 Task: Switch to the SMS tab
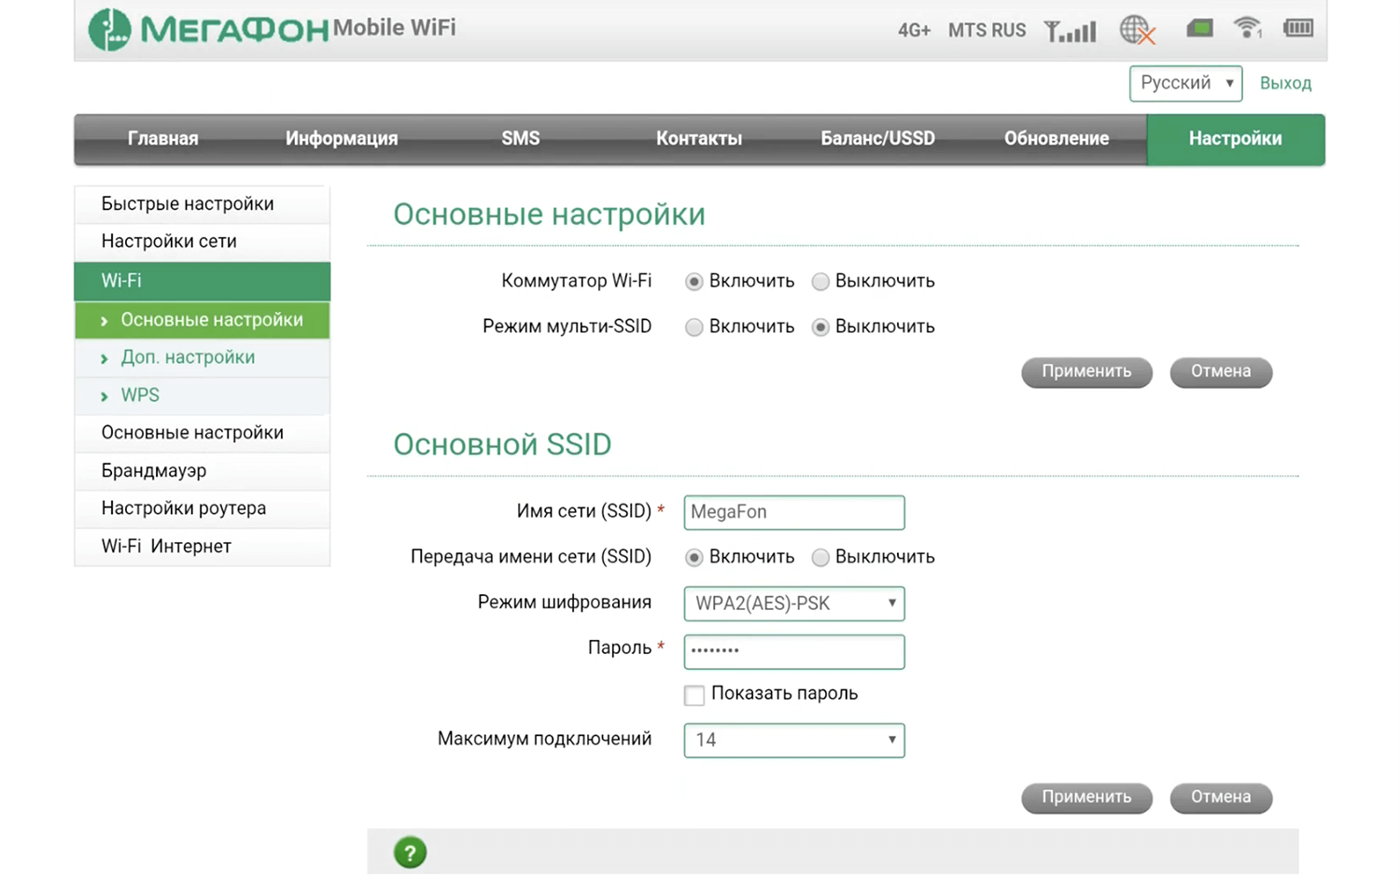pos(520,139)
